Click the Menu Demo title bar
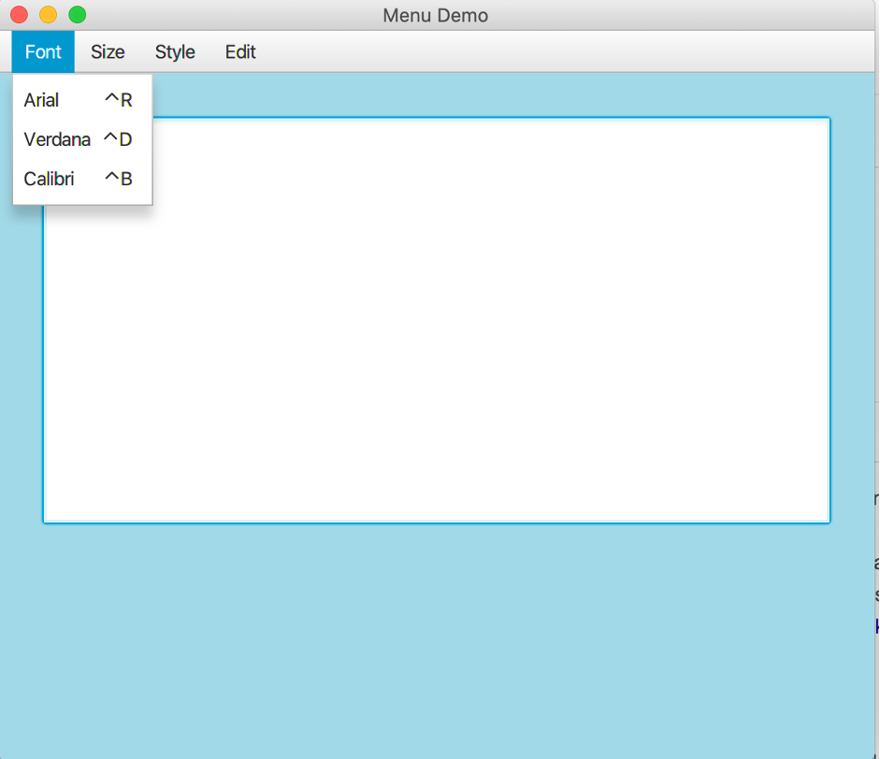 (435, 15)
